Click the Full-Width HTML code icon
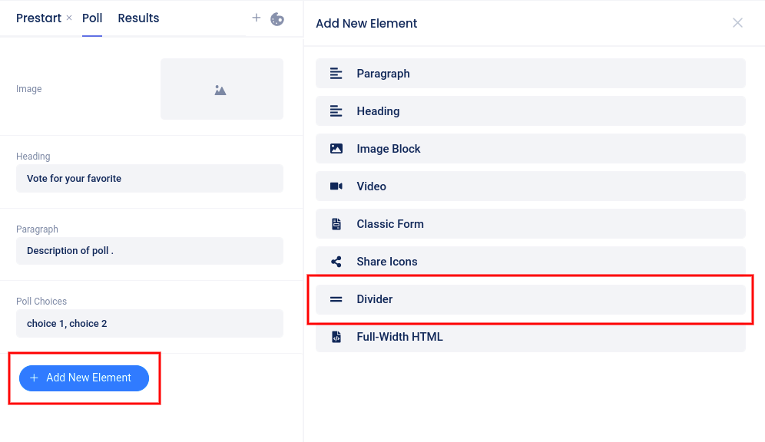The image size is (765, 442). [336, 337]
